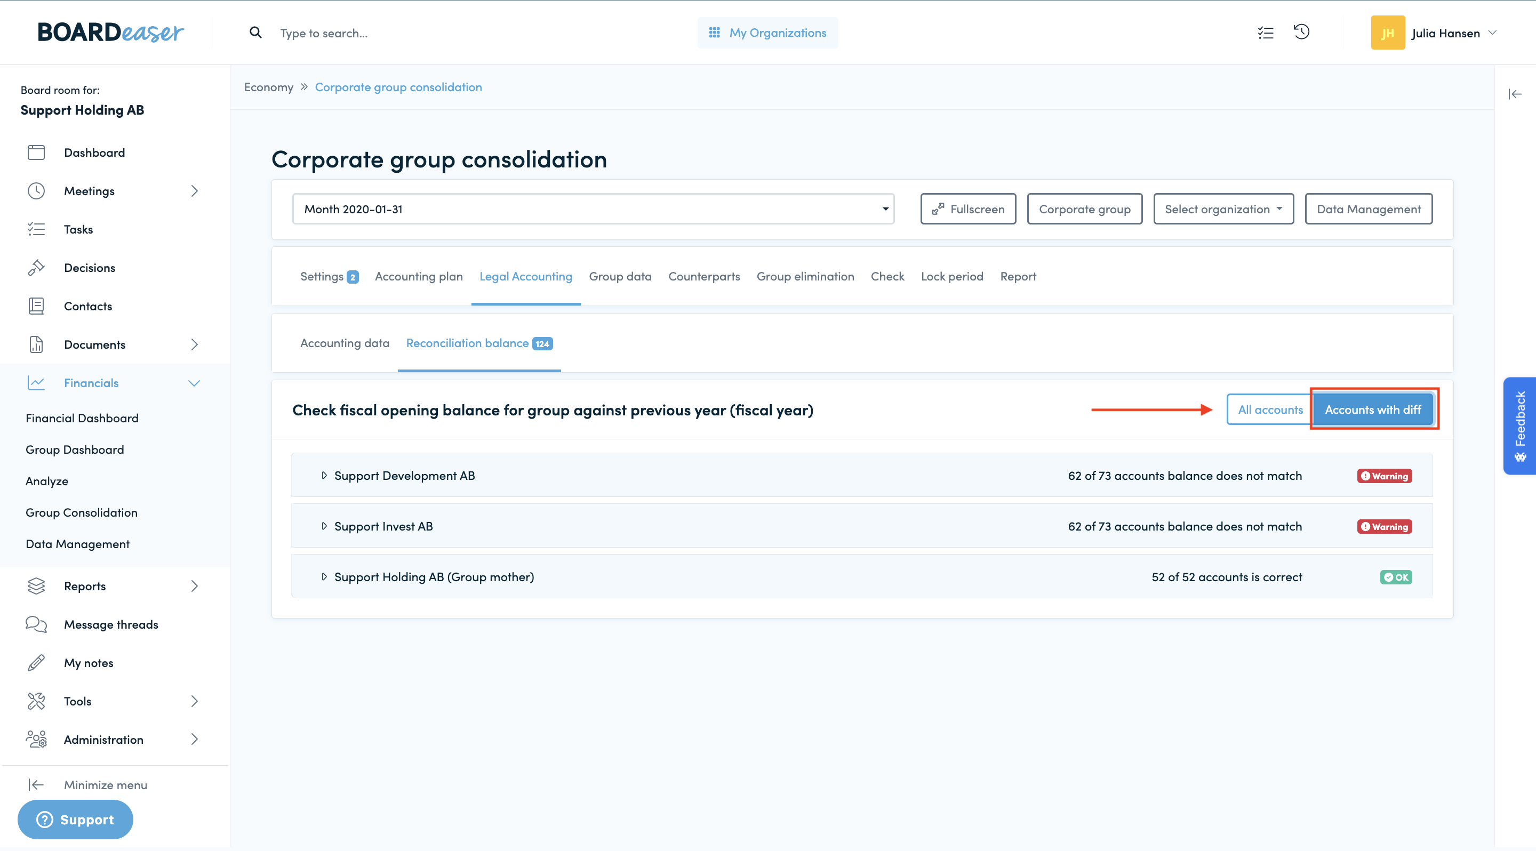Open the Check tab
Image resolution: width=1536 pixels, height=851 pixels.
point(887,277)
